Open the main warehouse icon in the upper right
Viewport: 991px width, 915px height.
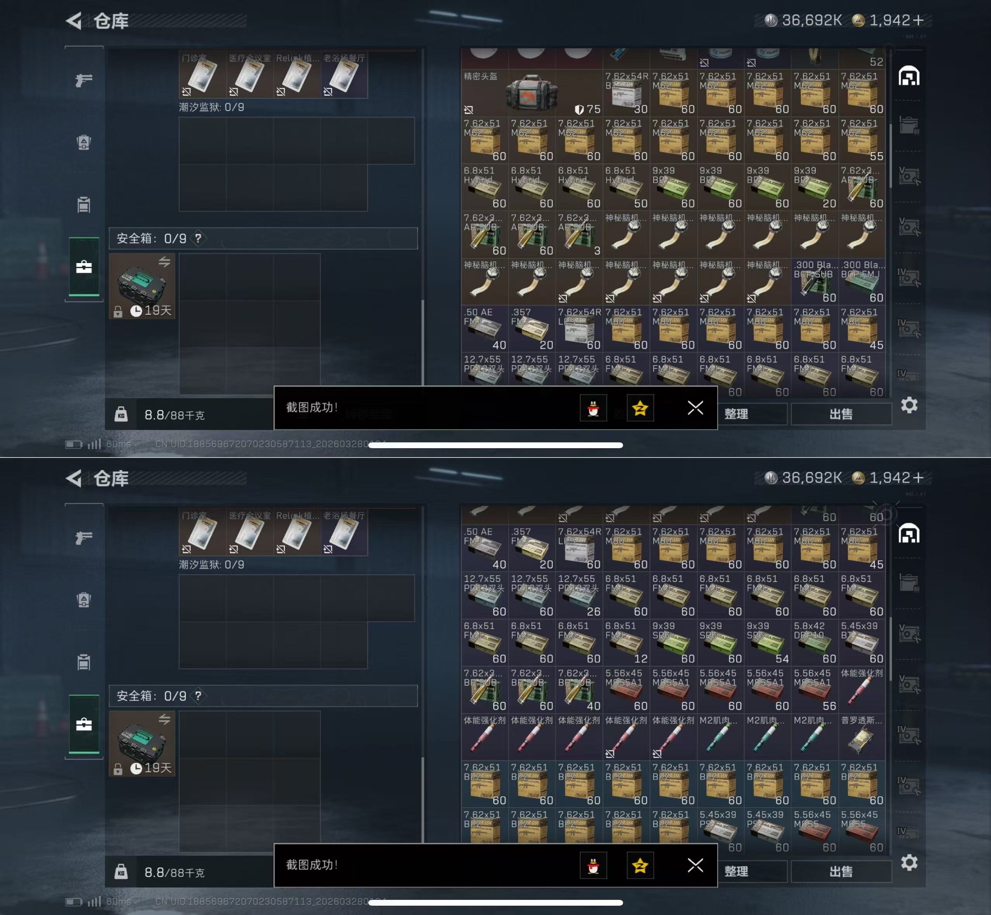coord(909,76)
